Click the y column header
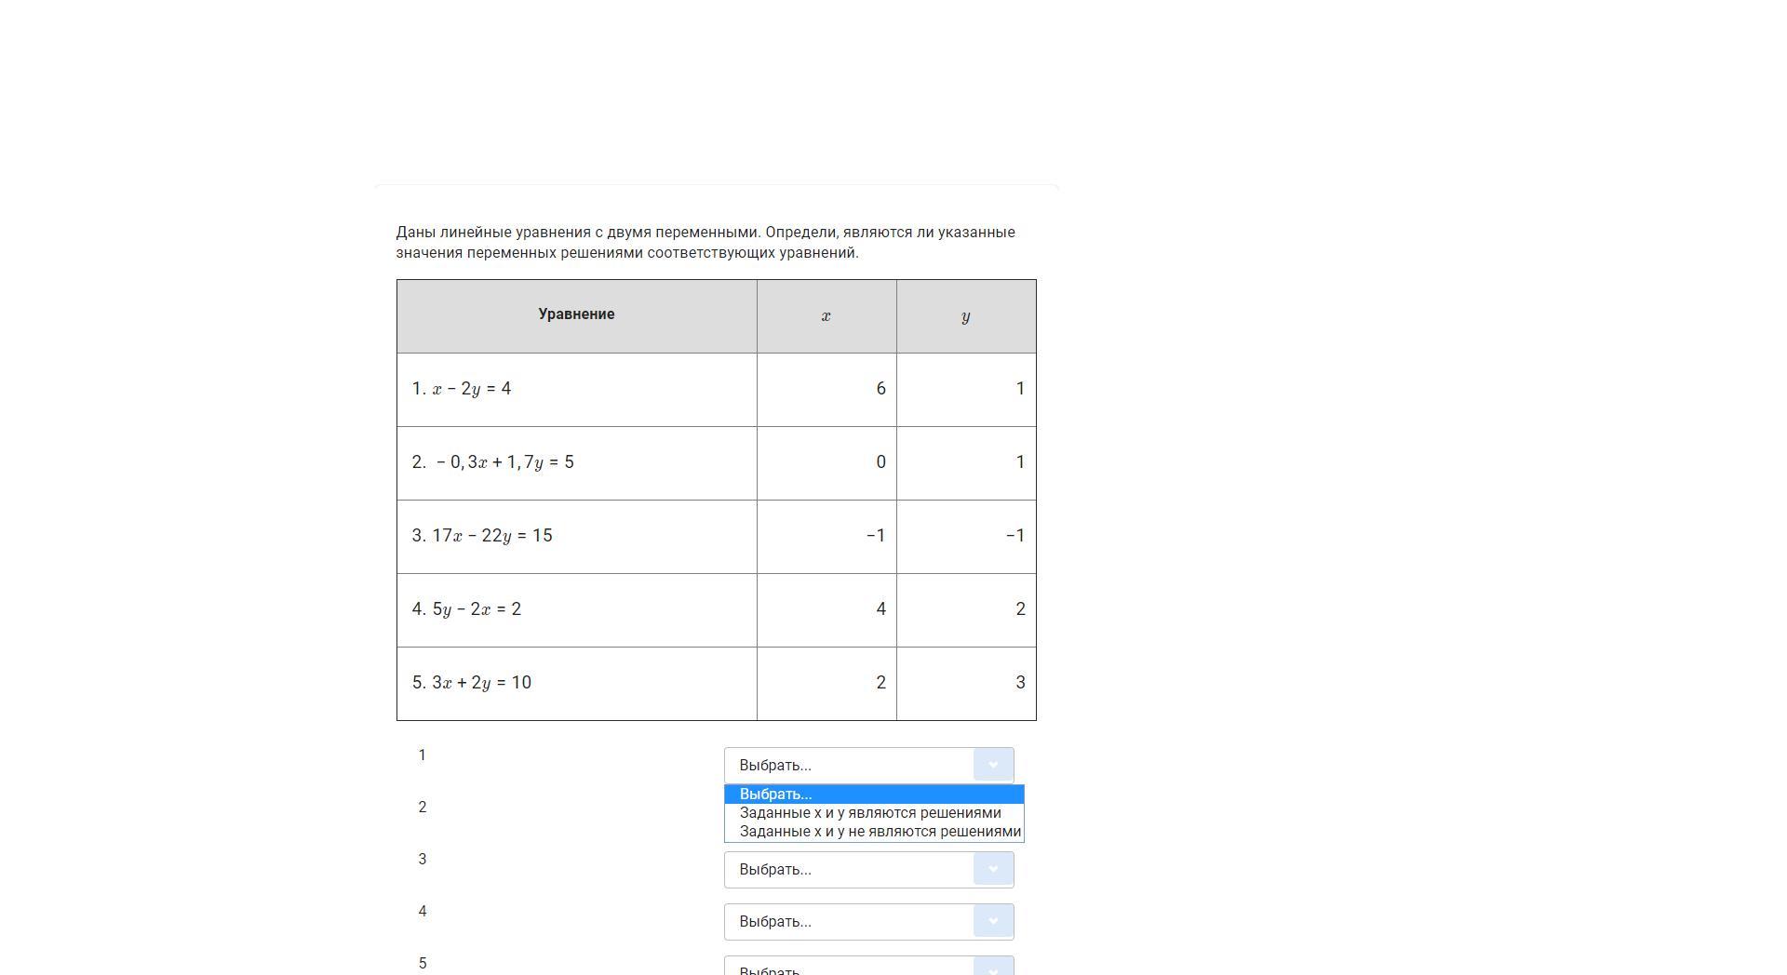This screenshot has height=975, width=1787. 966,315
